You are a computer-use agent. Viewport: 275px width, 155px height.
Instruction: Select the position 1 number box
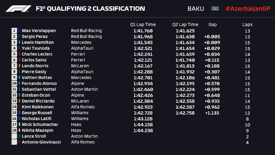(14, 31)
